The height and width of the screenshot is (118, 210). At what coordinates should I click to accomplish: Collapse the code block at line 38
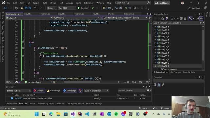click(23, 48)
